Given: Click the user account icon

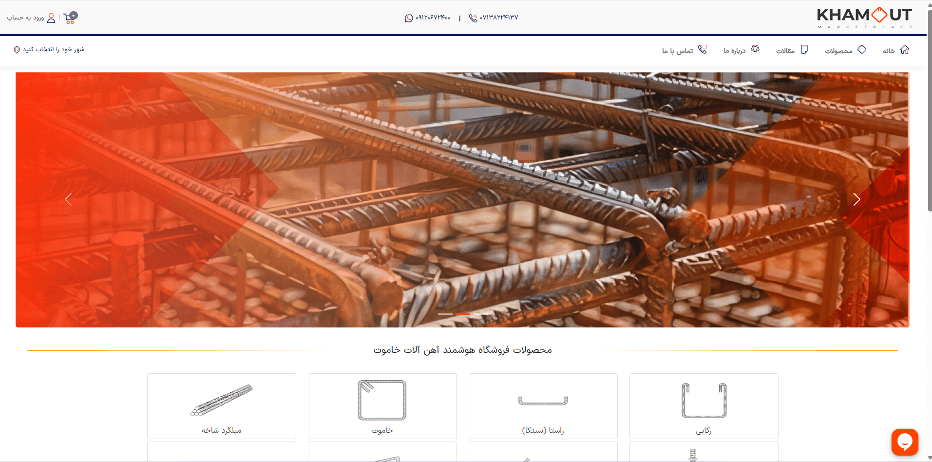Looking at the screenshot, I should (51, 18).
